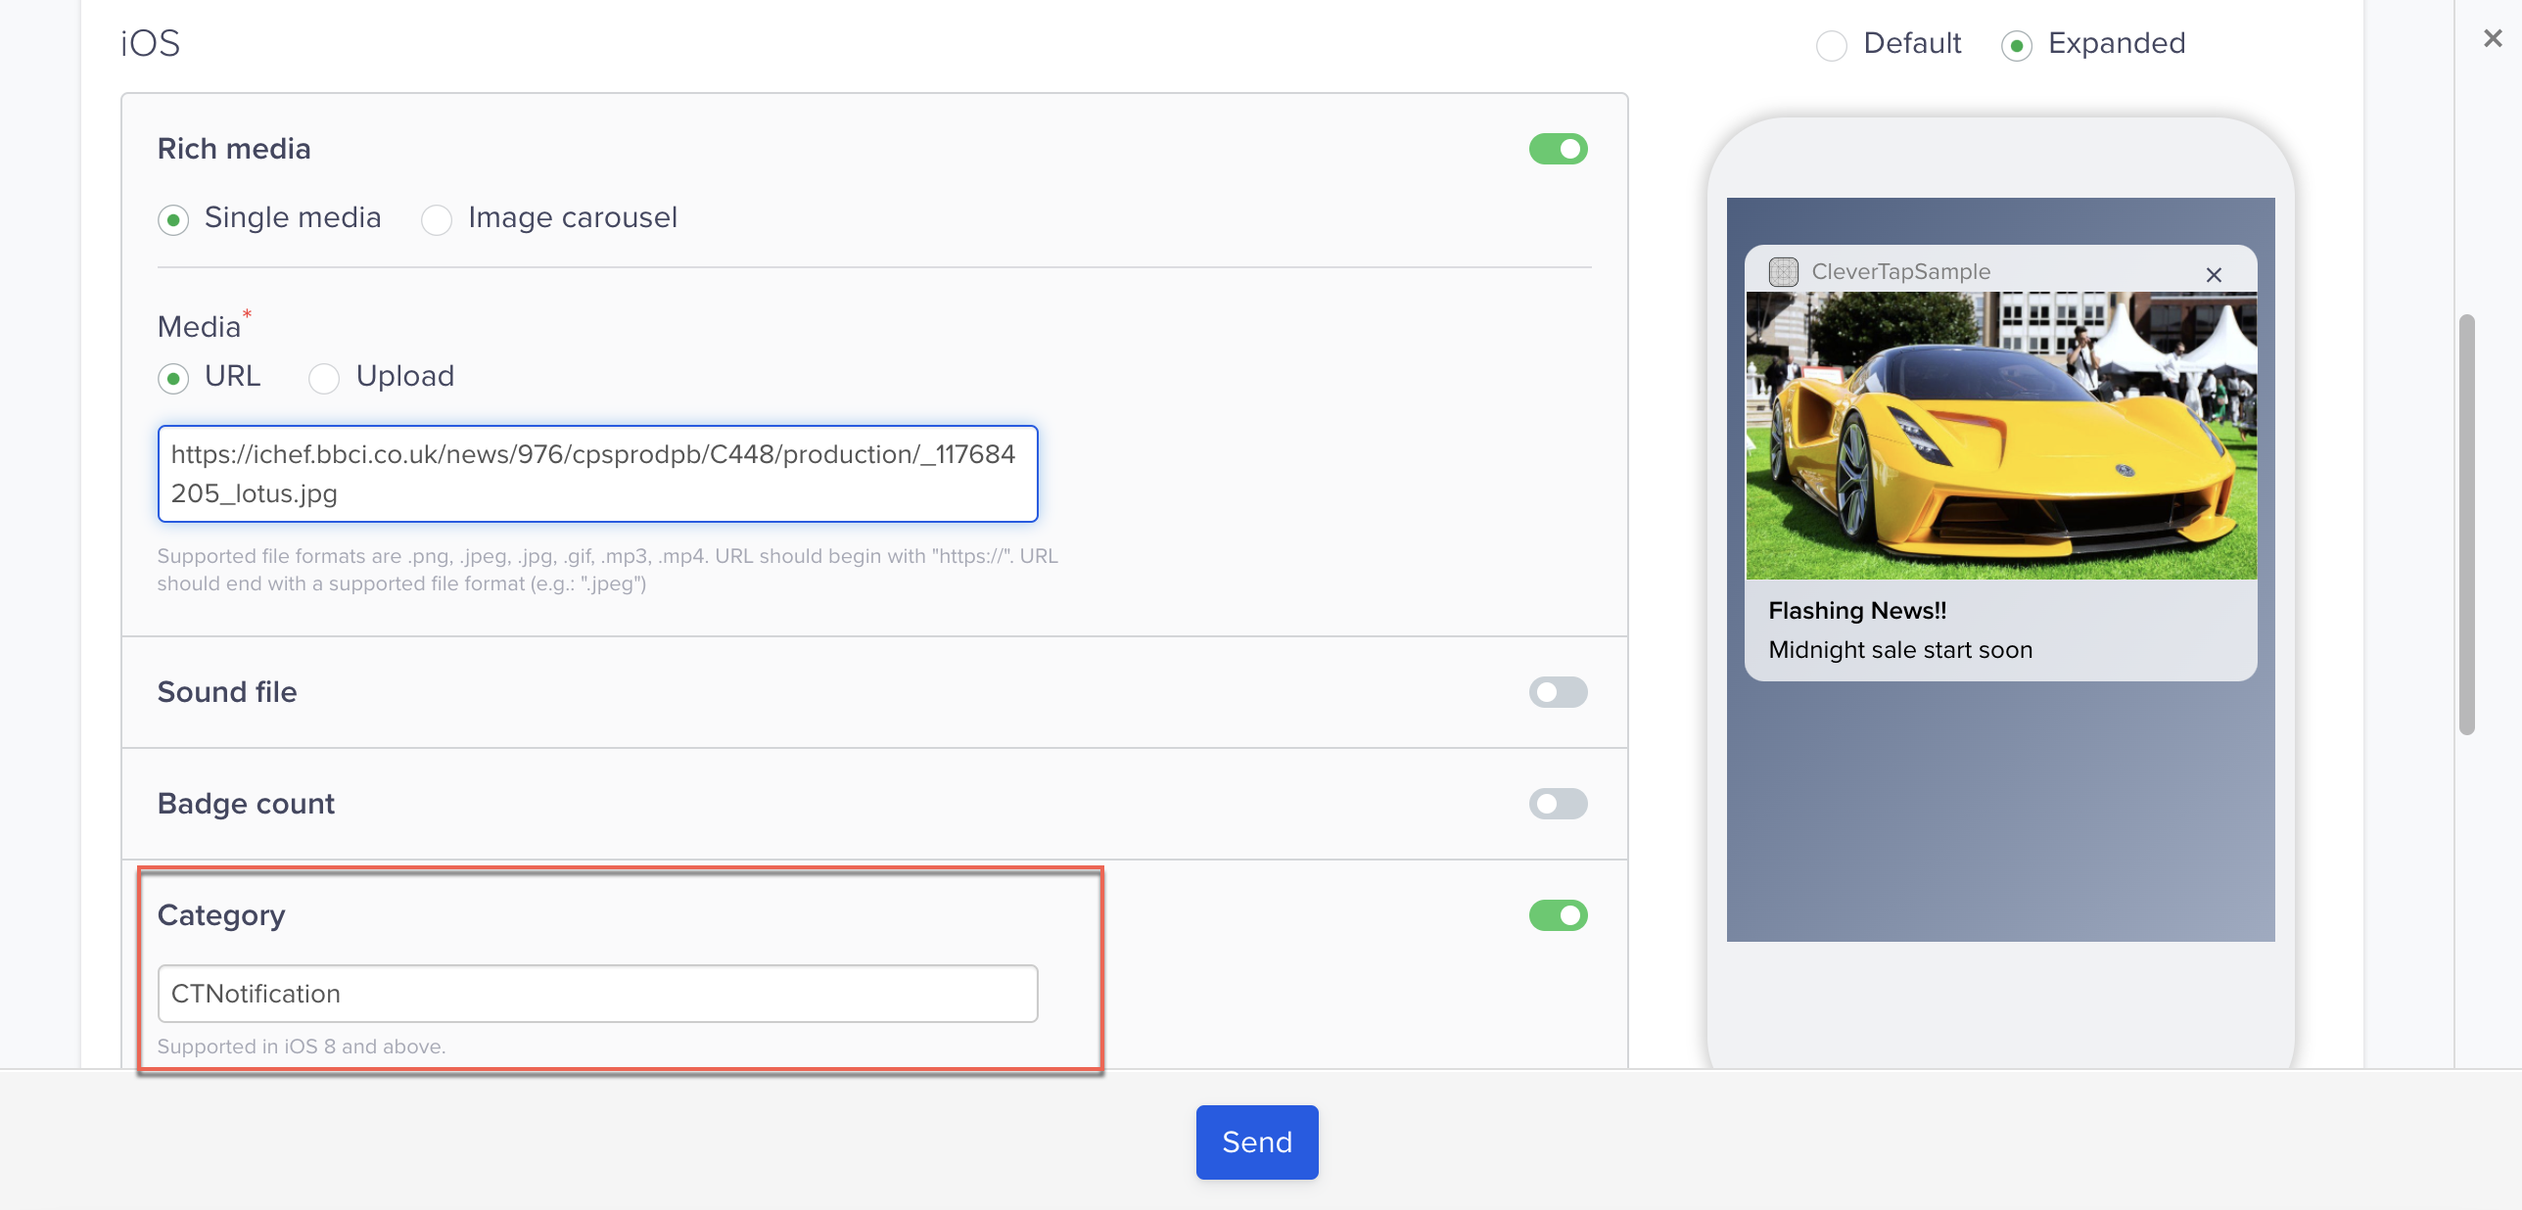Click the Flashing News notification body
This screenshot has width=2522, height=1210.
click(1899, 649)
